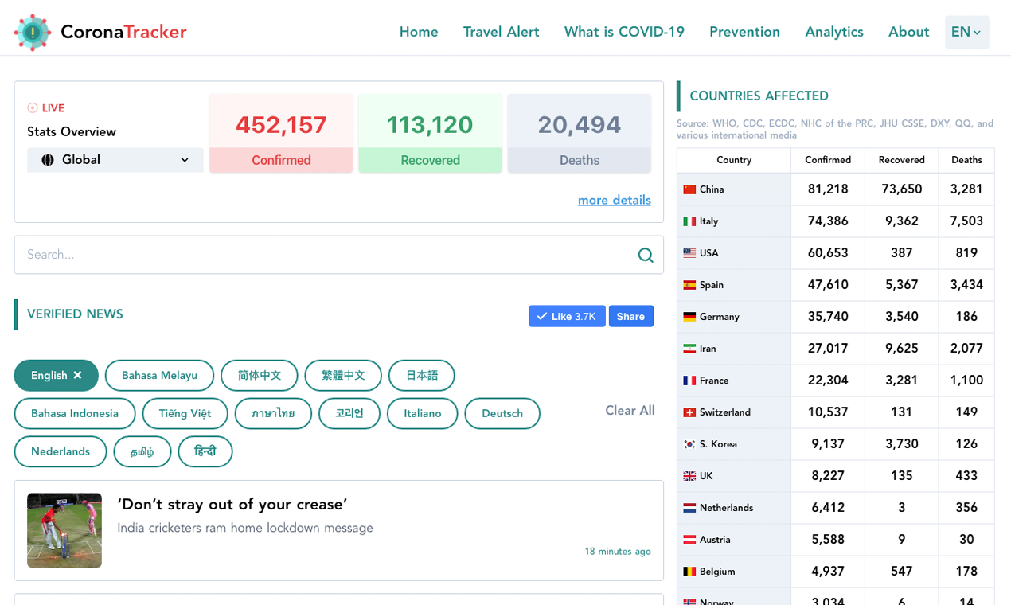Open the Global region dropdown
This screenshot has height=605, width=1011.
115,160
